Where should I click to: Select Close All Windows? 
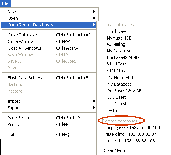tap(49, 48)
